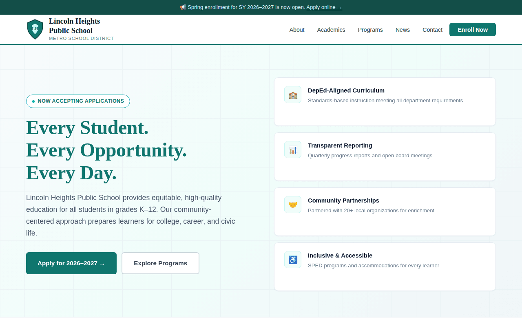Select Programs from the navigation bar
Image resolution: width=522 pixels, height=326 pixels.
(x=370, y=29)
